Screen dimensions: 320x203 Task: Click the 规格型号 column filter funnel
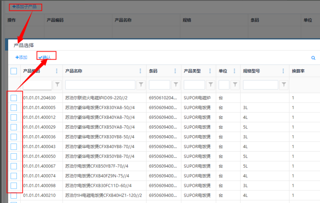284,85
